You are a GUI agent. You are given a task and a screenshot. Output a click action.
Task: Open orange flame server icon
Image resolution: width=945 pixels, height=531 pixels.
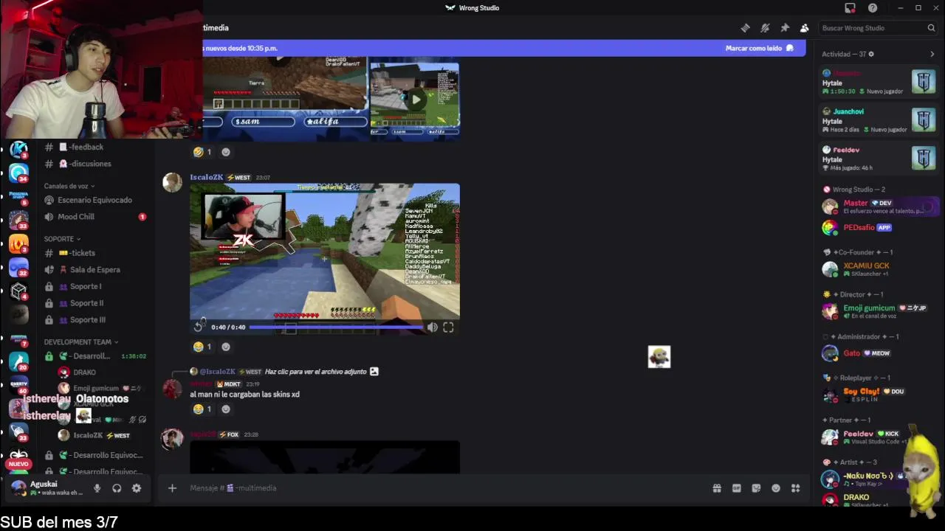pyautogui.click(x=18, y=243)
